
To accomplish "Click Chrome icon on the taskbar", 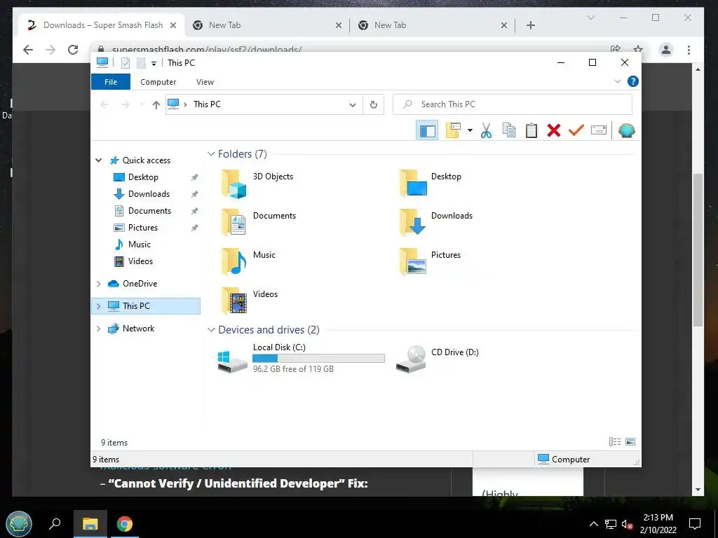I will click(x=125, y=524).
